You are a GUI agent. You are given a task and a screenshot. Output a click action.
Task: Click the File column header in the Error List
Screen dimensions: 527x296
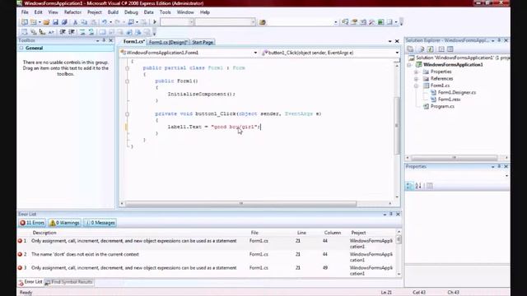[x=254, y=233]
